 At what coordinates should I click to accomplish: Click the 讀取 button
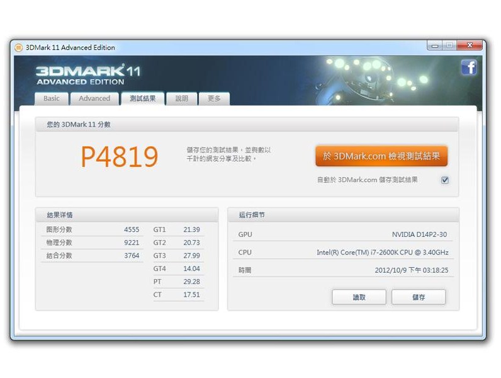pos(359,297)
